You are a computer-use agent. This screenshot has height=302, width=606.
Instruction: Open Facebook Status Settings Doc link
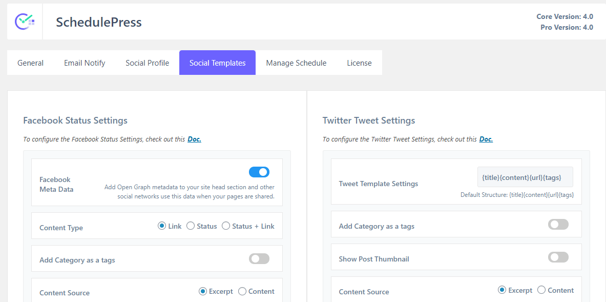pos(194,139)
